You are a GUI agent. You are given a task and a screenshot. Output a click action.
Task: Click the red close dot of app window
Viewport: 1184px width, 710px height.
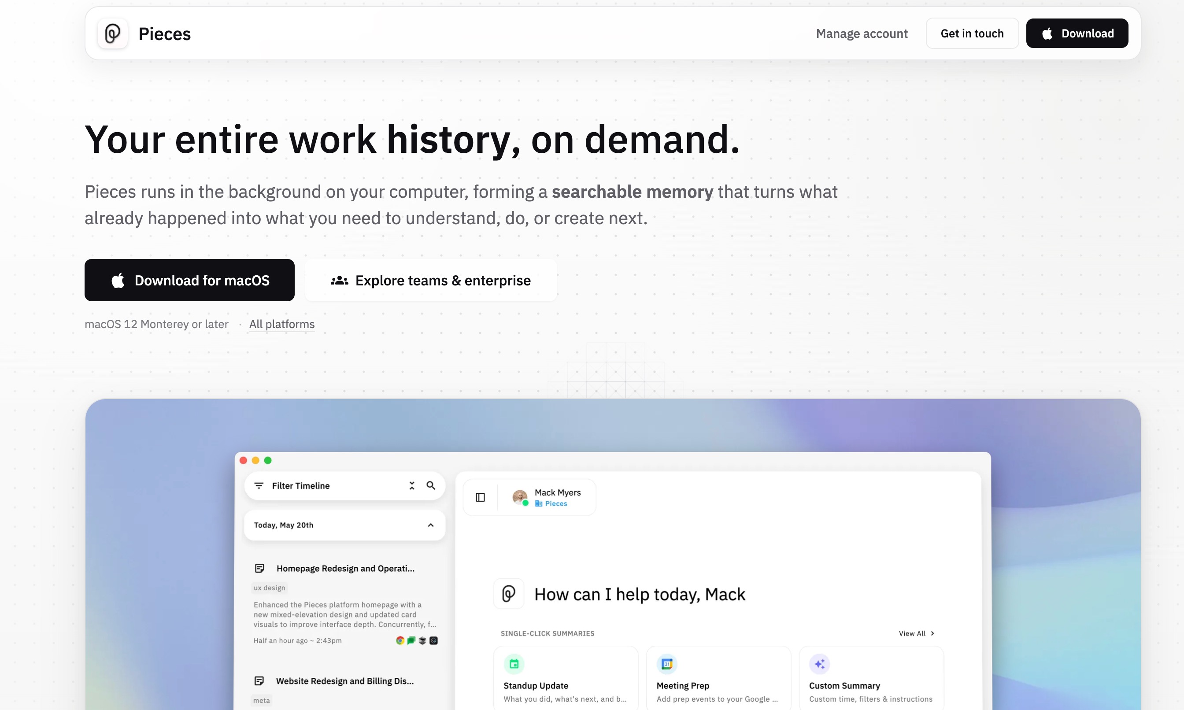tap(243, 460)
